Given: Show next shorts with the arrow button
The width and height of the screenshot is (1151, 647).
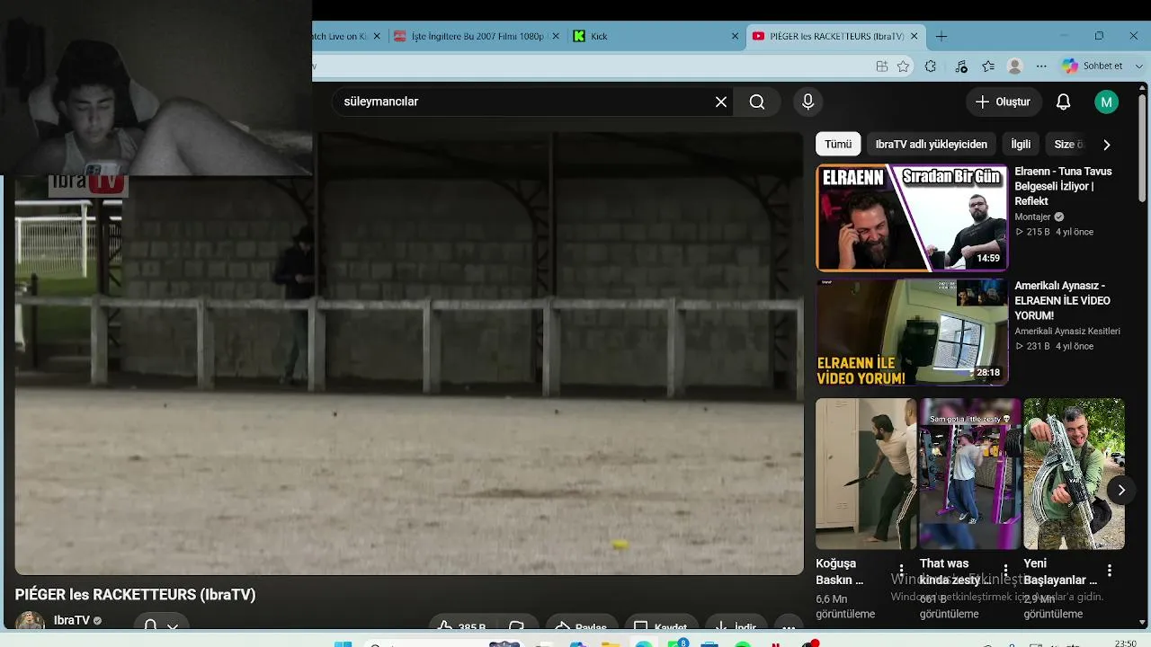Looking at the screenshot, I should (x=1120, y=490).
